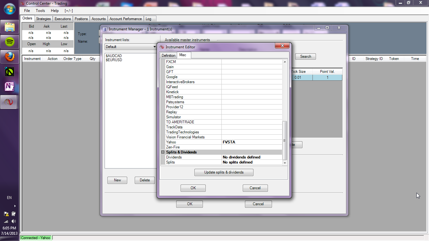This screenshot has height=241, width=429.
Task: Switch to the Accounts tab
Action: [x=99, y=19]
